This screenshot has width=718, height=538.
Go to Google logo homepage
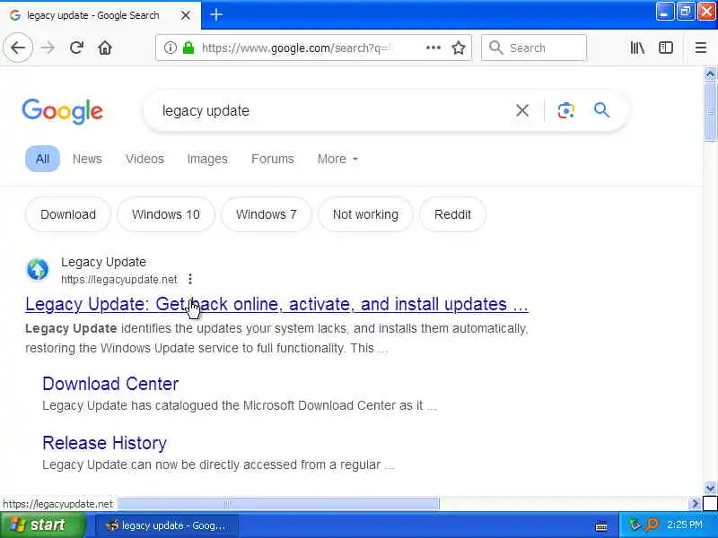(x=62, y=111)
